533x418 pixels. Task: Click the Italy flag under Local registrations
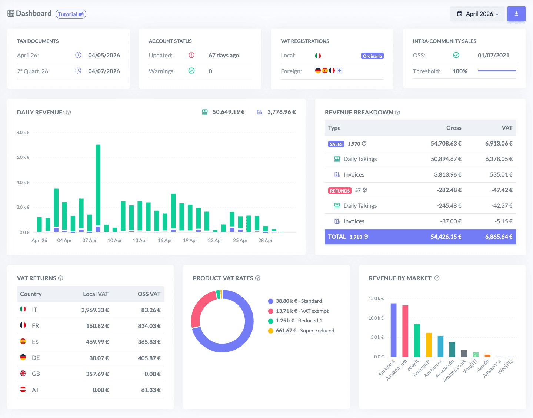318,56
